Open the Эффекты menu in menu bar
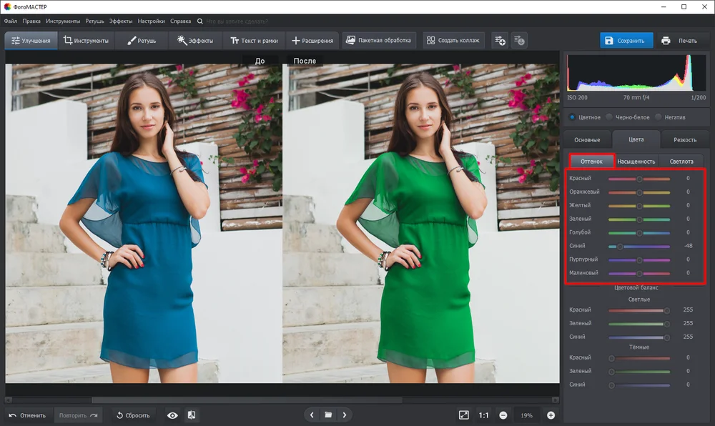Viewport: 715px width, 426px height. [121, 21]
